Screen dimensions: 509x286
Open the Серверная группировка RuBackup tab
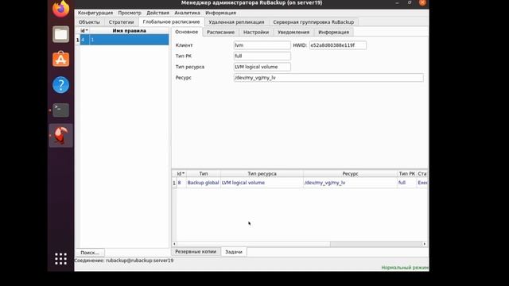(313, 22)
